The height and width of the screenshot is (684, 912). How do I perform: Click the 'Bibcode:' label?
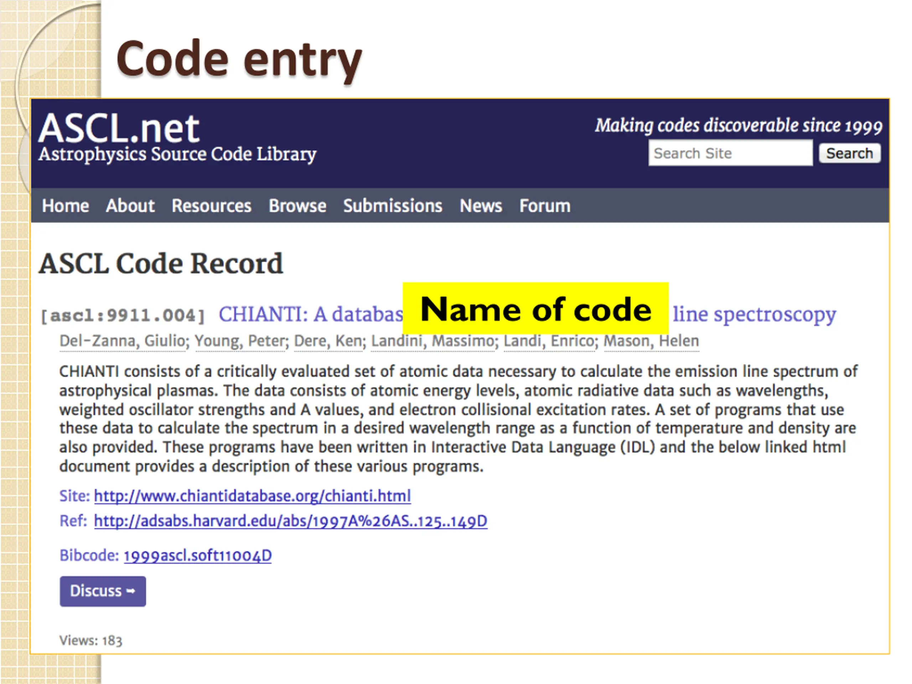pyautogui.click(x=89, y=556)
